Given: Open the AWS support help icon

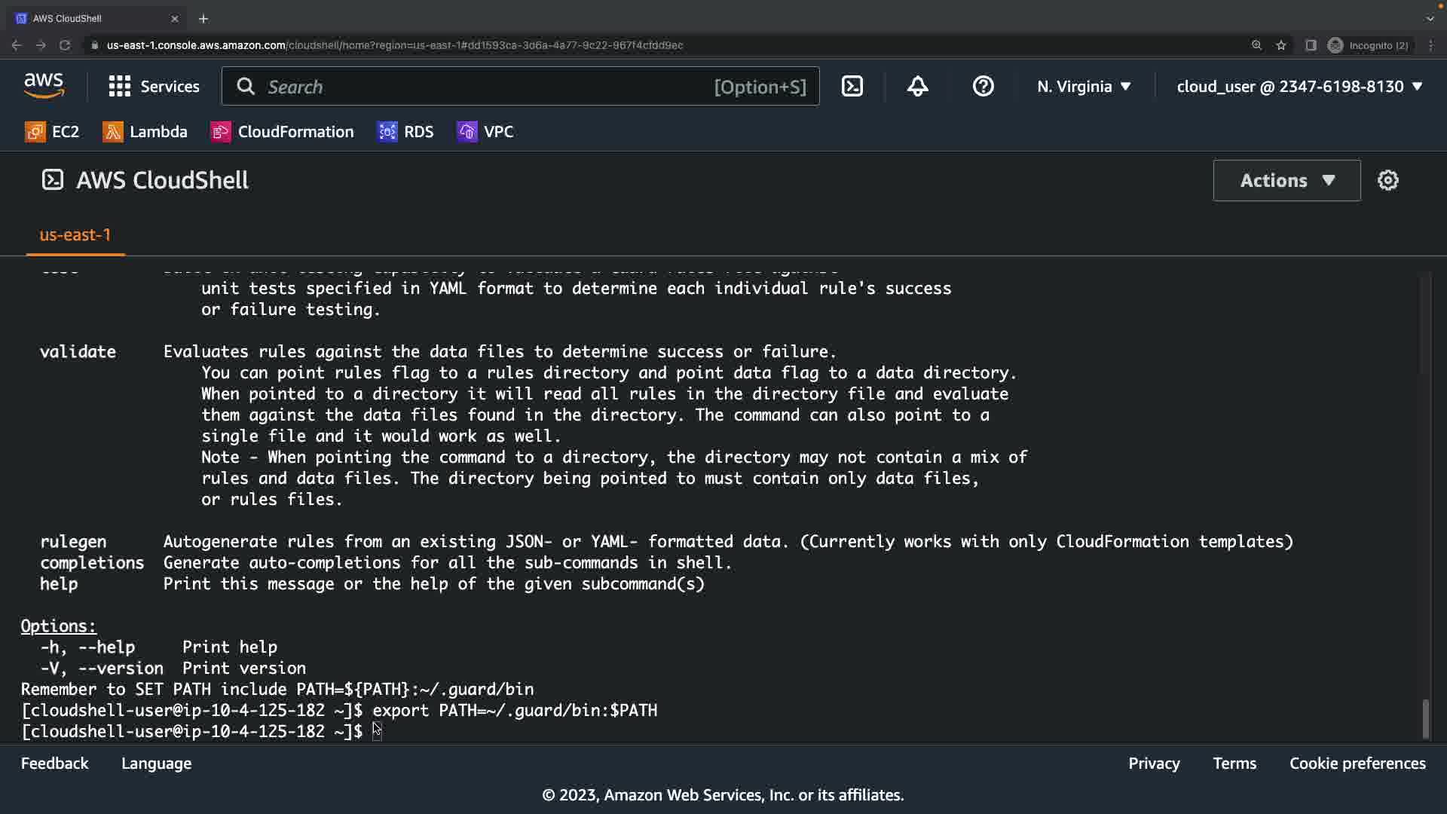Looking at the screenshot, I should click(983, 87).
